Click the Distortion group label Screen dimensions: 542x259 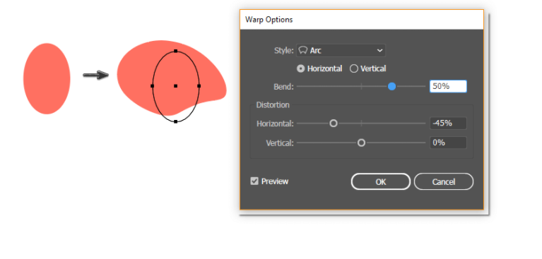(273, 105)
